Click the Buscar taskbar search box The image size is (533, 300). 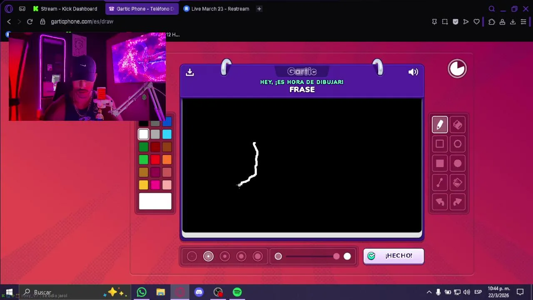(x=75, y=292)
